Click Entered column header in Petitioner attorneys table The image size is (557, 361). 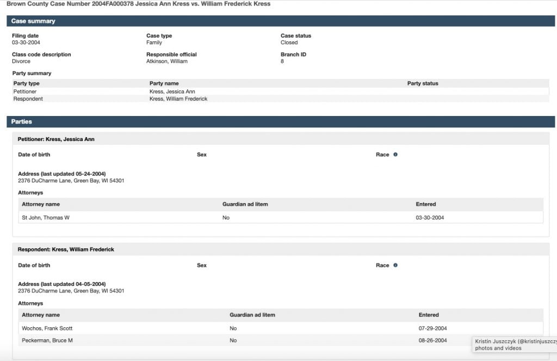(426, 204)
